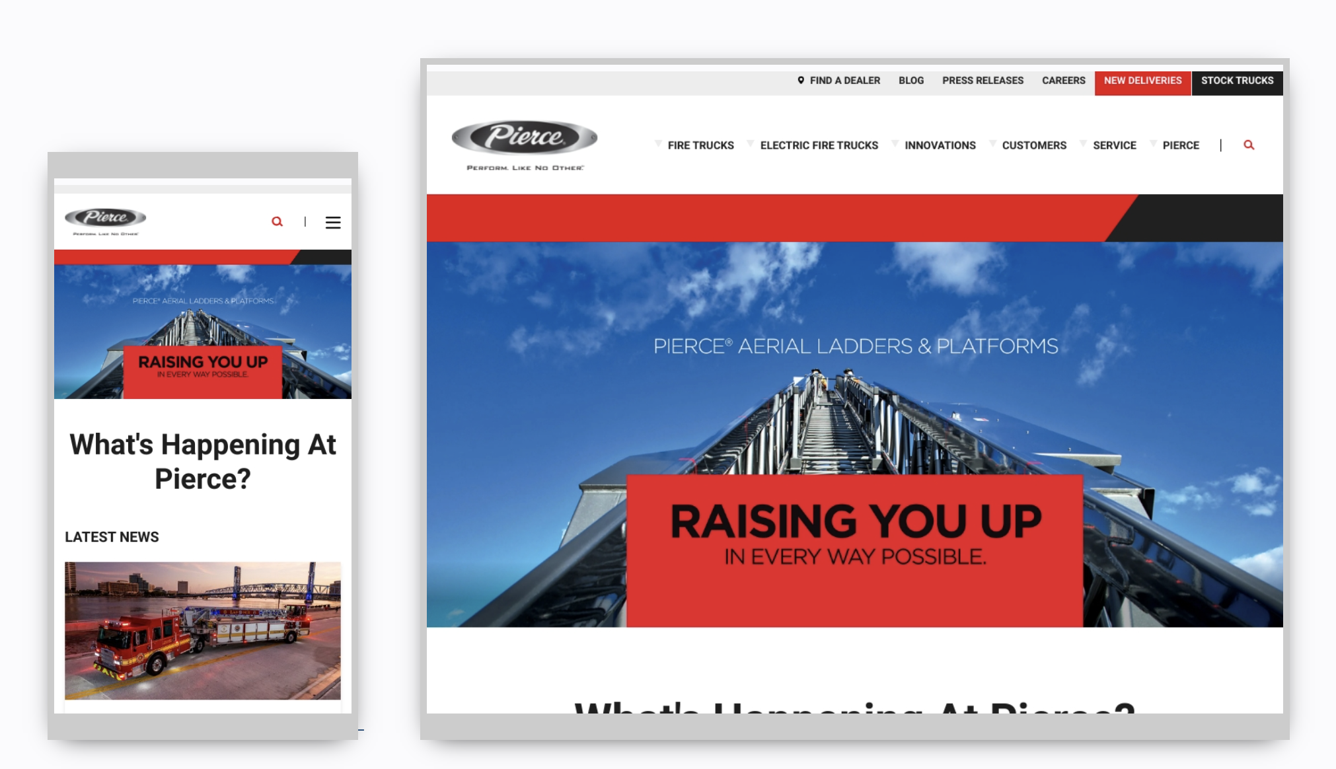Select the BLOG menu item
Screen dimensions: 1336x769
[910, 81]
